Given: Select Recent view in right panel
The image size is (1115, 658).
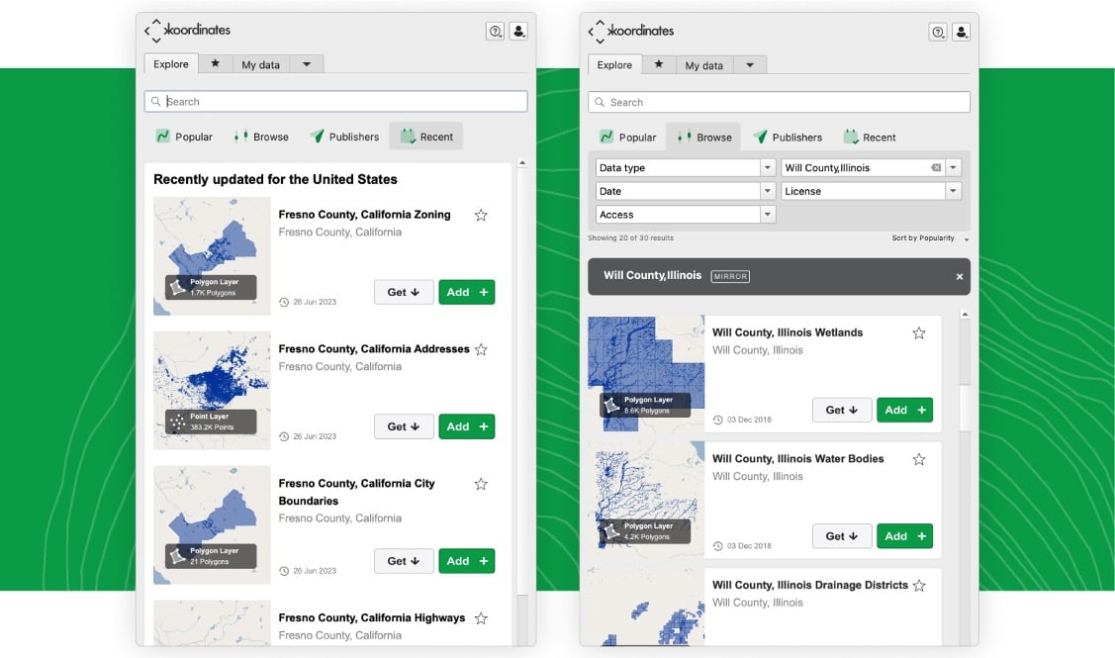Looking at the screenshot, I should (x=870, y=138).
